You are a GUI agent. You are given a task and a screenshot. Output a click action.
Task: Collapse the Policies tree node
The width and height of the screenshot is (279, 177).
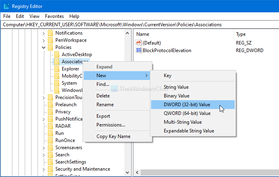coord(43,47)
